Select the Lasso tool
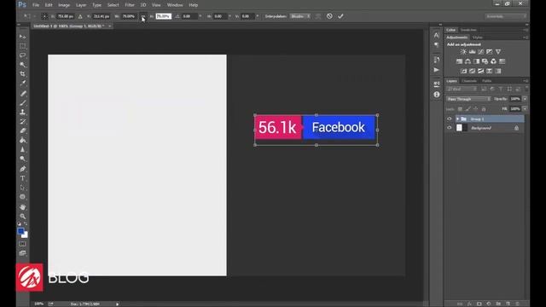This screenshot has width=546, height=307. pos(23,55)
